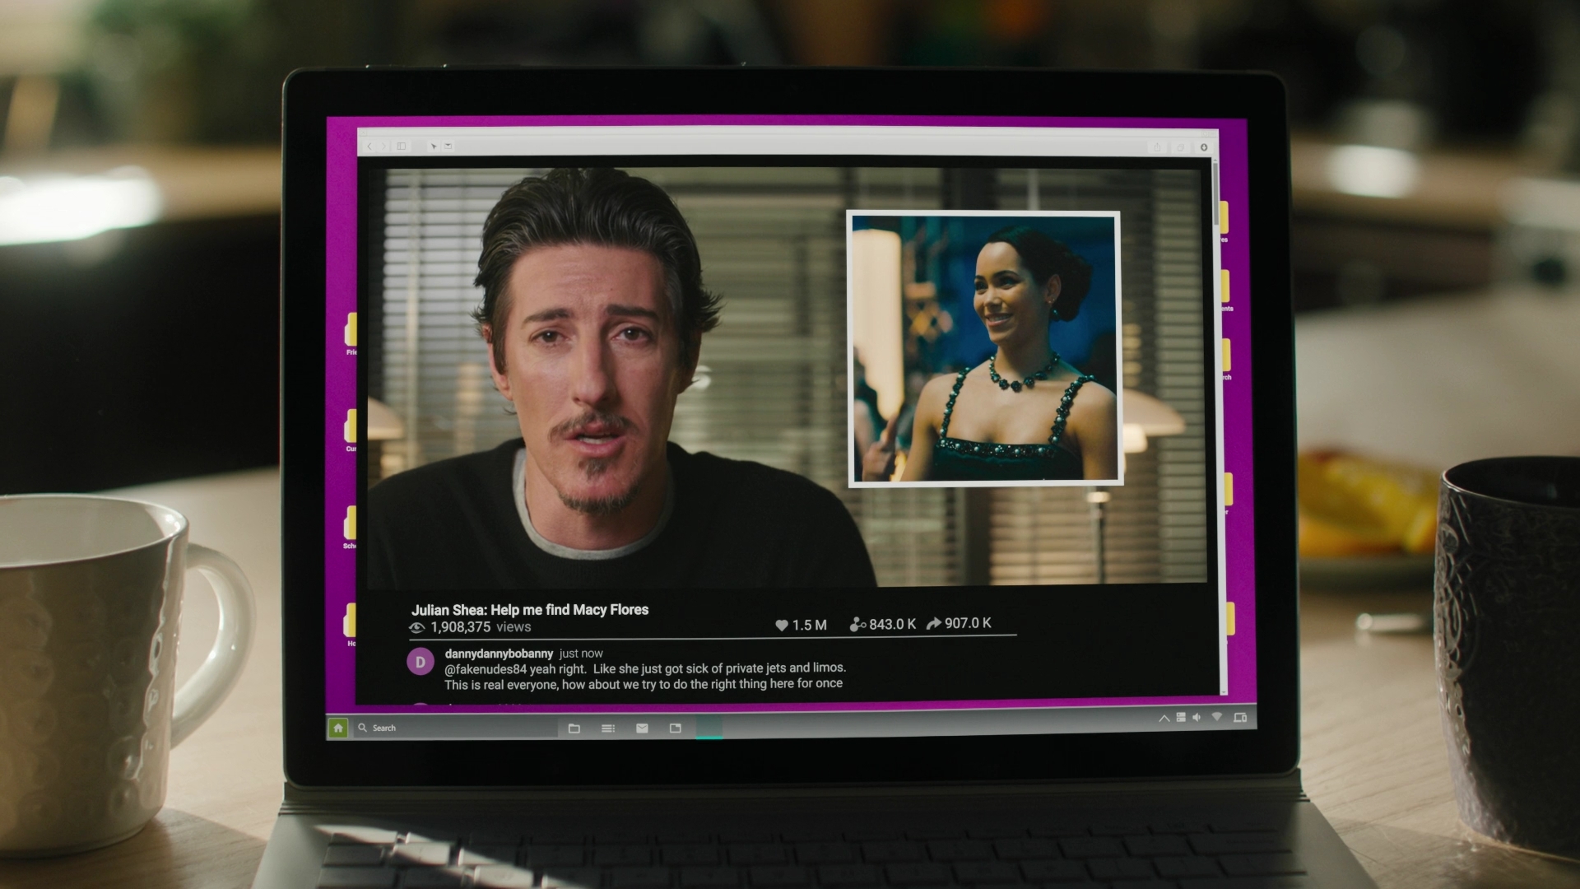Image resolution: width=1580 pixels, height=889 pixels.
Task: Open the tabs overview icon in browser toolbar
Action: pos(1180,147)
